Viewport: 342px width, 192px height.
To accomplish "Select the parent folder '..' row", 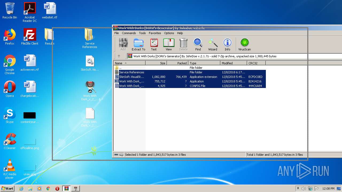I will pos(190,68).
